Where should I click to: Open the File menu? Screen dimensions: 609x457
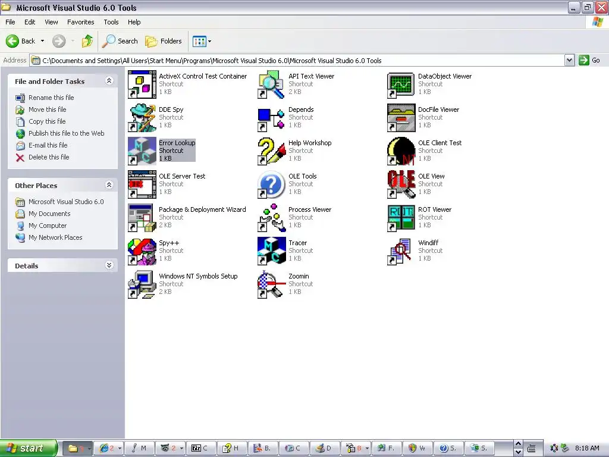click(x=11, y=22)
